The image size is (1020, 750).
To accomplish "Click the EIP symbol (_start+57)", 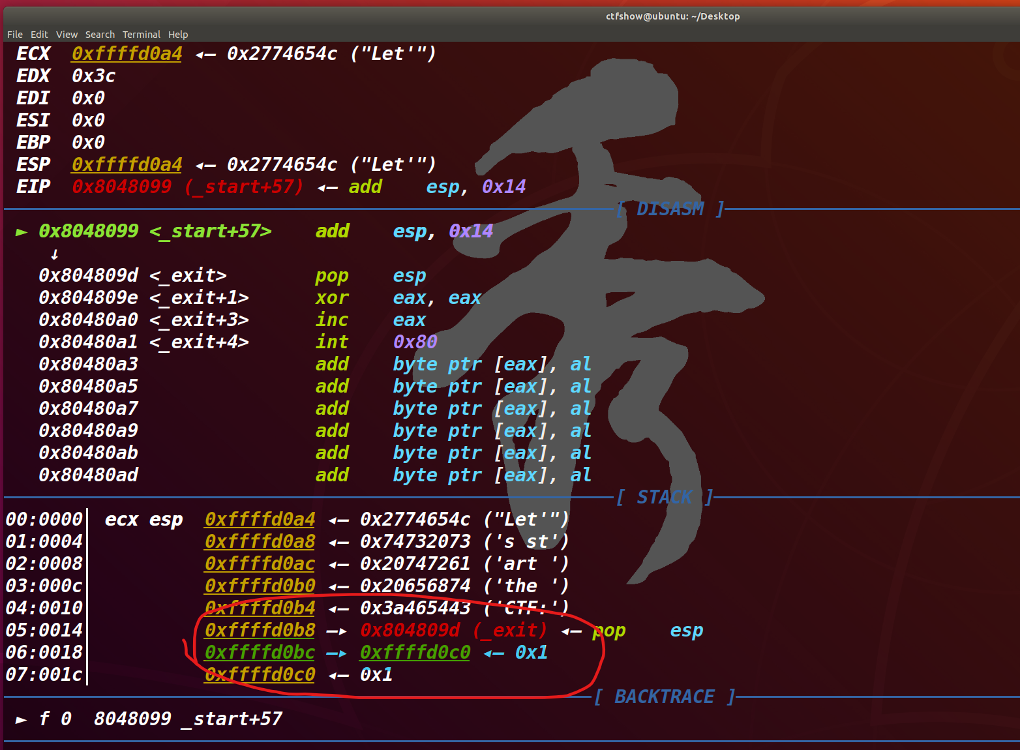I will coord(244,187).
